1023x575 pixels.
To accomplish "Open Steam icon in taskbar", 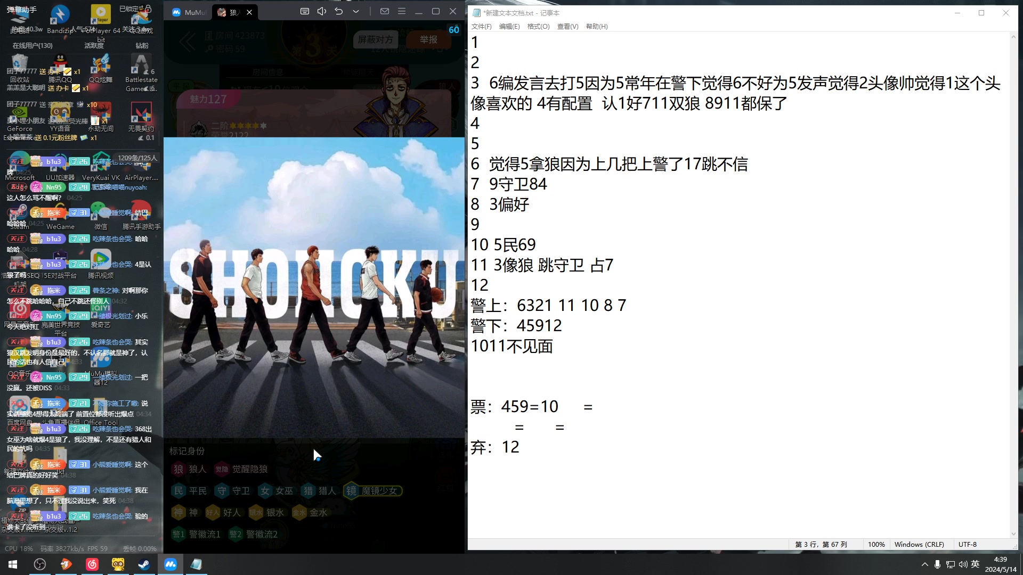I will pos(144,564).
